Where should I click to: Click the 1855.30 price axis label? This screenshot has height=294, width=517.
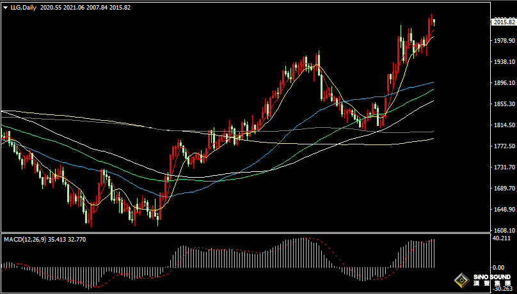(x=503, y=104)
